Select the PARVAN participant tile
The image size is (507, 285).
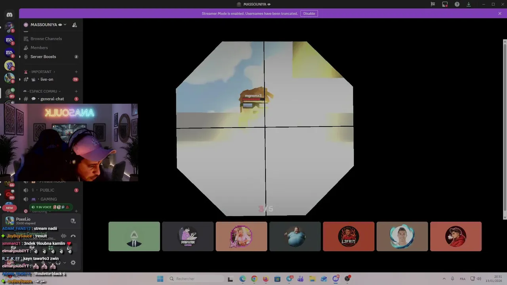188,236
